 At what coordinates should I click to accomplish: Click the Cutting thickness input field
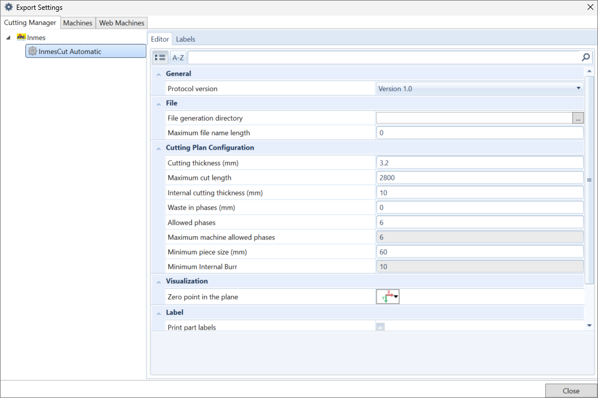coord(480,163)
